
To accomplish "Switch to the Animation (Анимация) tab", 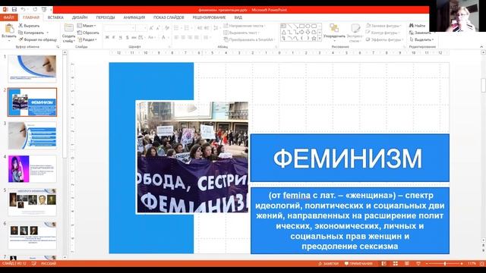I will (134, 17).
